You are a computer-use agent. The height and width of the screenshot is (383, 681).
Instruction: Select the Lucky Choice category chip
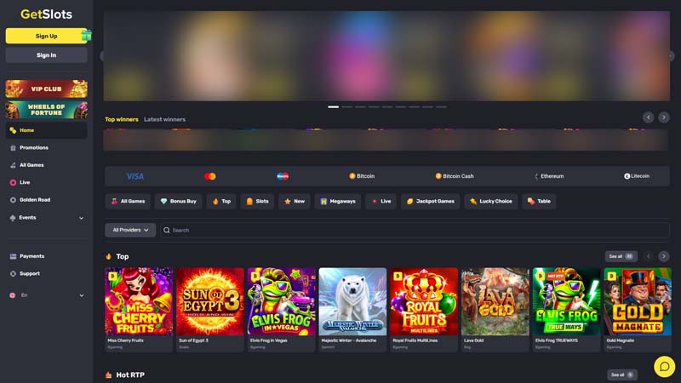click(x=491, y=202)
